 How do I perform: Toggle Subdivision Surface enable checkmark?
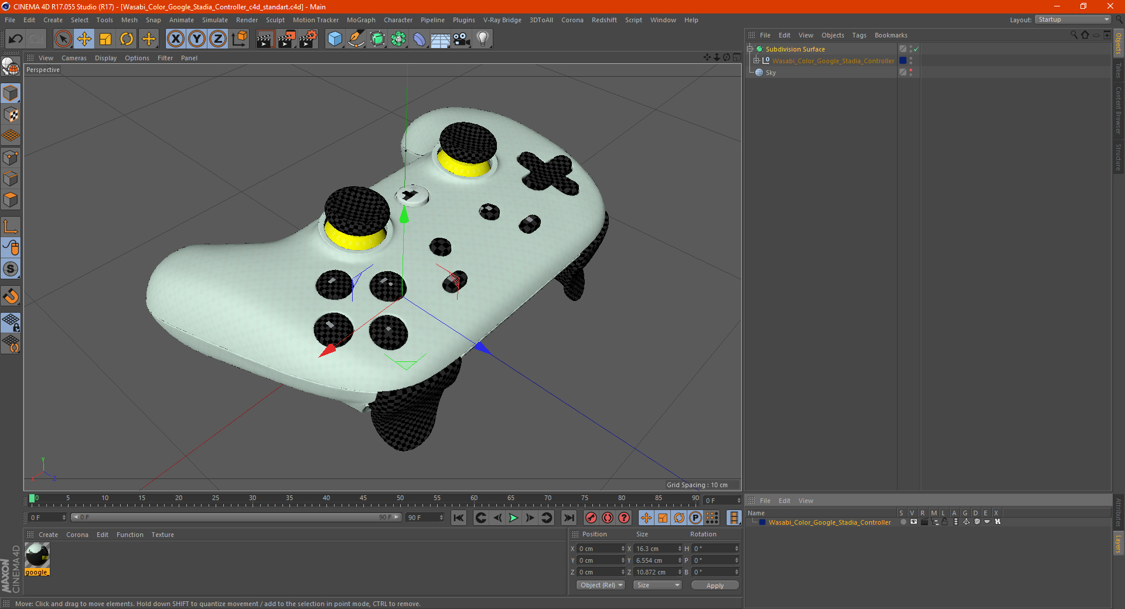[916, 49]
